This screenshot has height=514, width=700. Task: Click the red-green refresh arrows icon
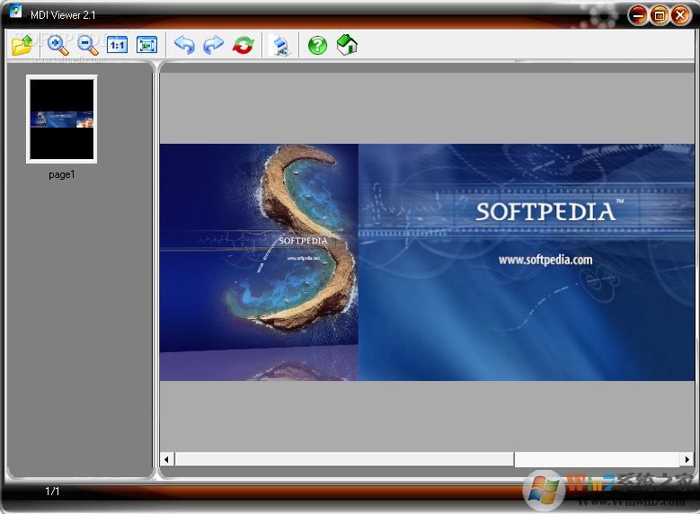(x=244, y=45)
